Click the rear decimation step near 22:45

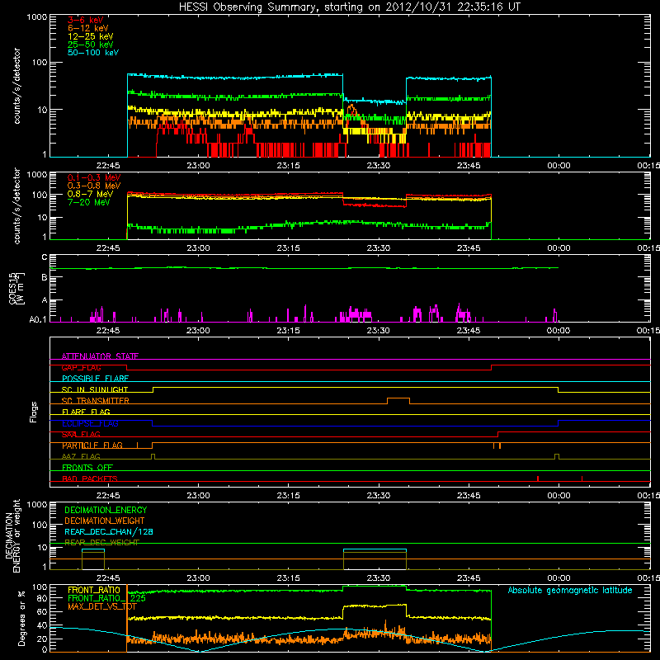click(x=93, y=559)
